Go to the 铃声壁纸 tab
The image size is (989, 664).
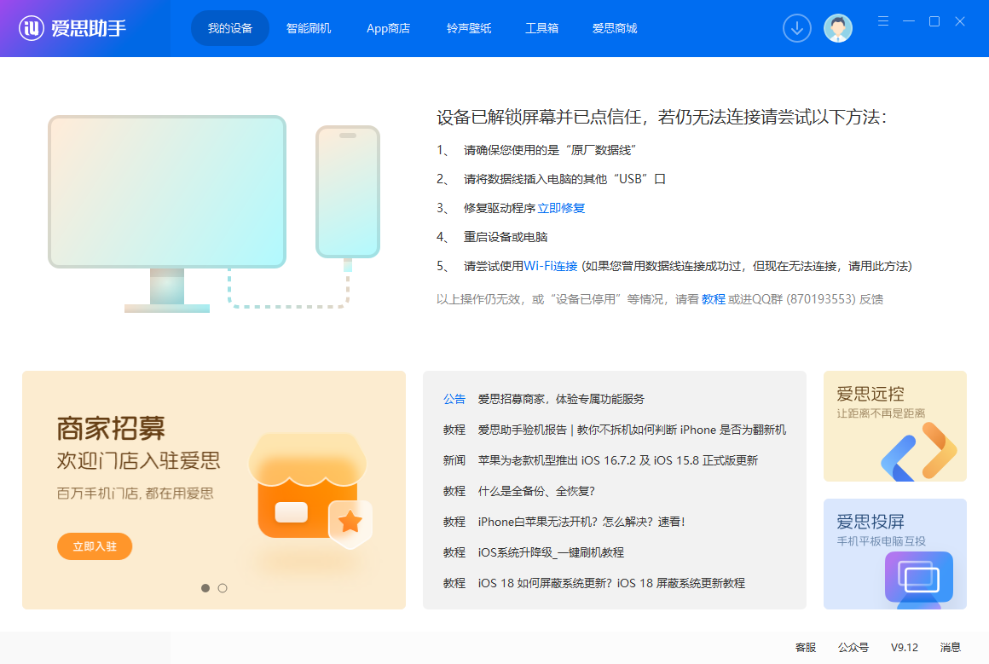point(469,28)
